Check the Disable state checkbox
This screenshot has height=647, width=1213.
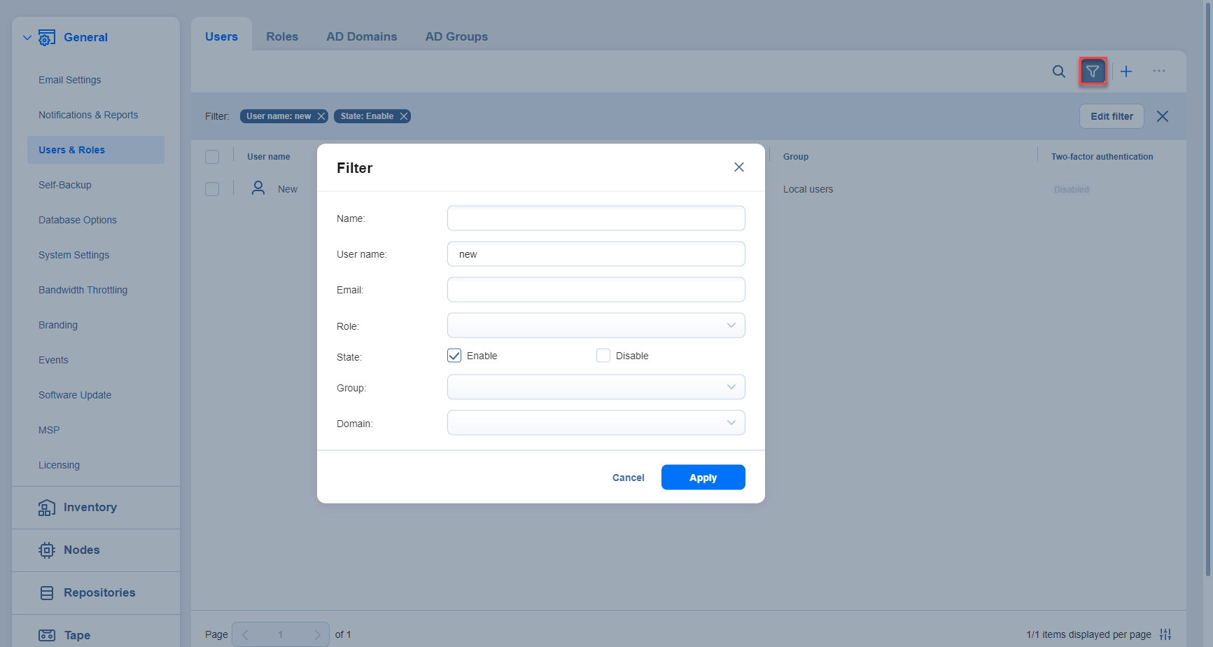603,356
